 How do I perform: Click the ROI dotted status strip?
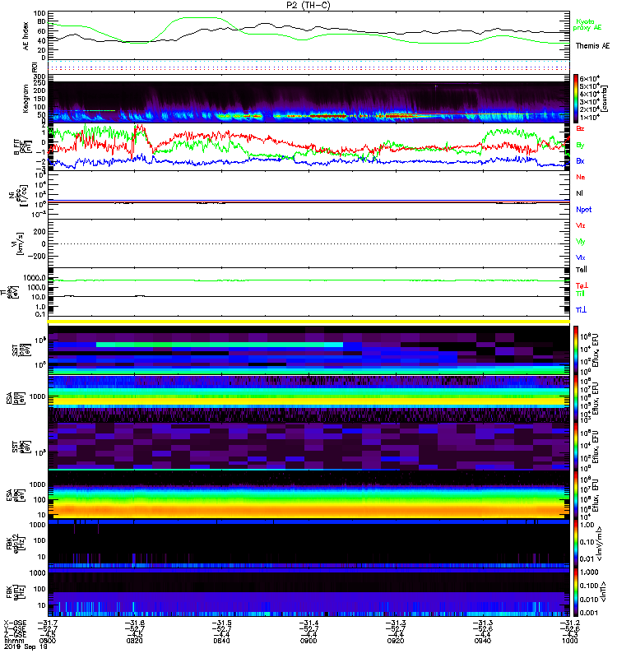pyautogui.click(x=309, y=66)
